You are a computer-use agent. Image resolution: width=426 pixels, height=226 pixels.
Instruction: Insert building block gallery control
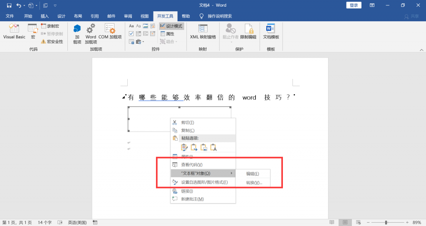coord(153,26)
